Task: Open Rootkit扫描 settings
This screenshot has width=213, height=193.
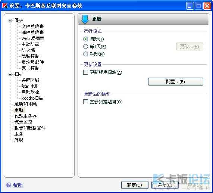Action: pos(32,98)
